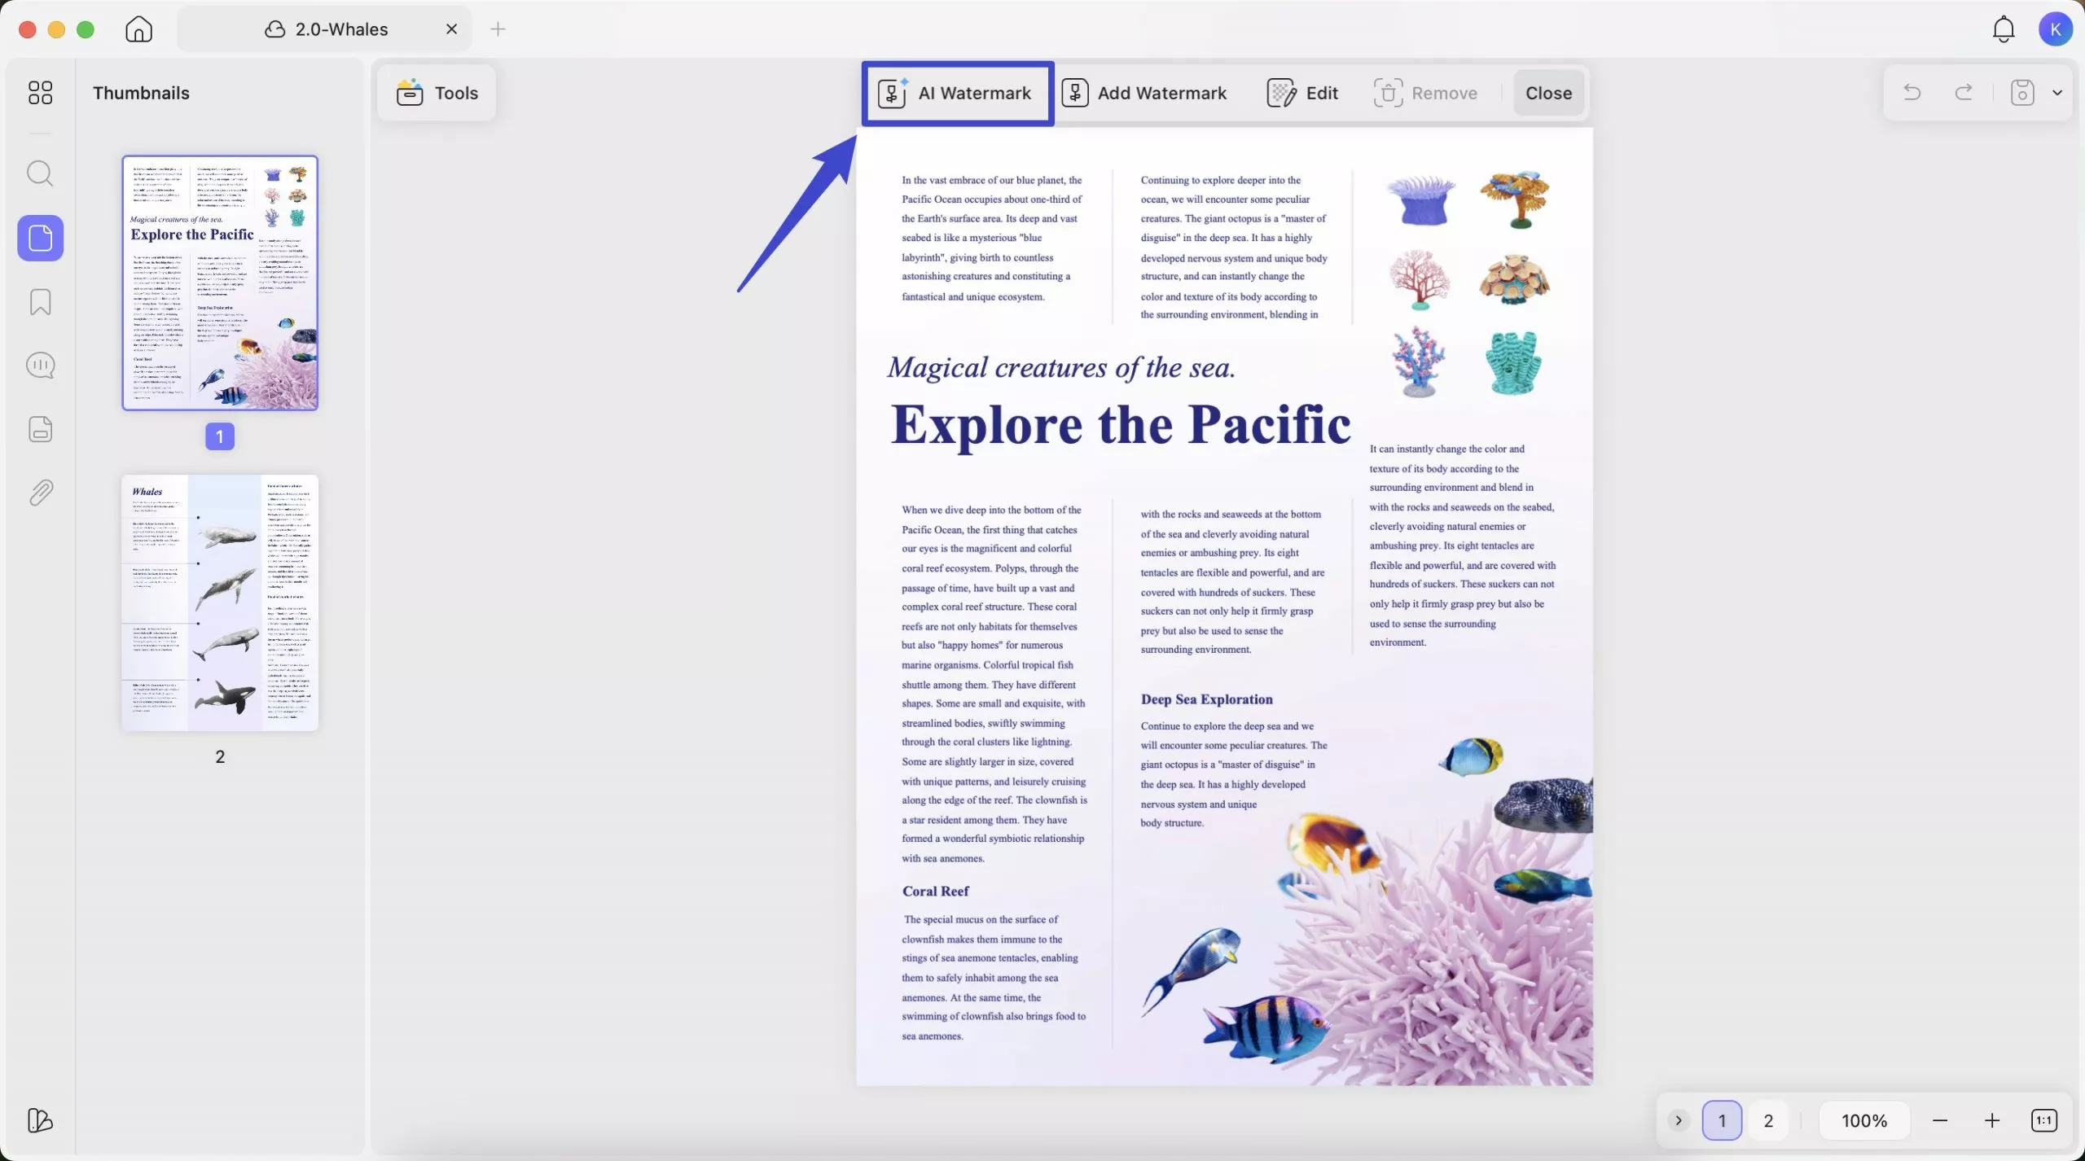Open the comments panel icon
Image resolution: width=2085 pixels, height=1161 pixels.
pos(40,366)
